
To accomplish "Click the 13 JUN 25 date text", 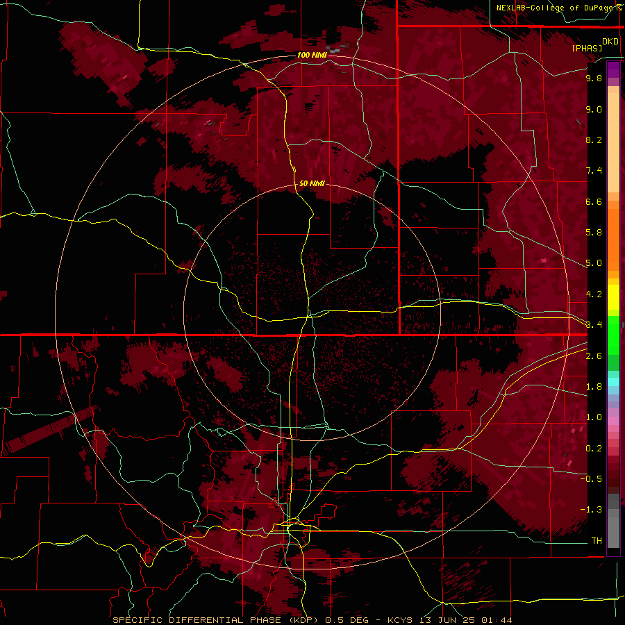I will [x=447, y=620].
